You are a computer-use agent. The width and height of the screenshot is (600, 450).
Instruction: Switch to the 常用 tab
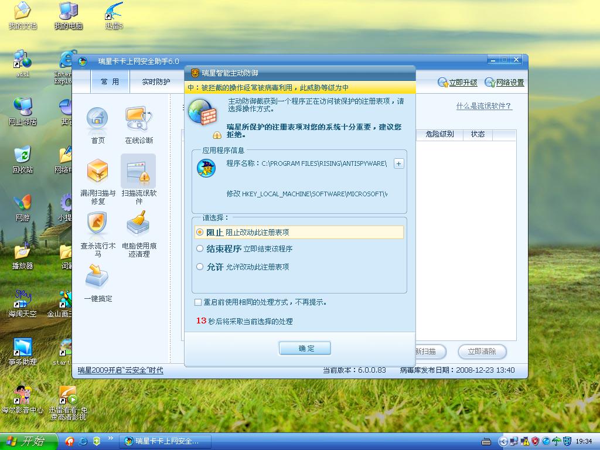point(110,81)
